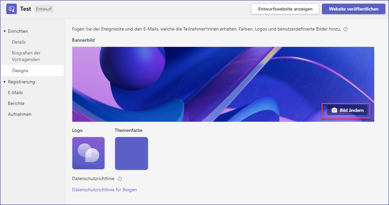Open the Details page in sidebar

click(19, 42)
